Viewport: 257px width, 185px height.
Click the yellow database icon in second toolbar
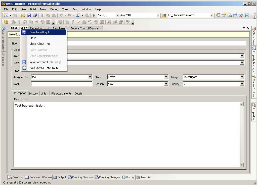[6, 22]
